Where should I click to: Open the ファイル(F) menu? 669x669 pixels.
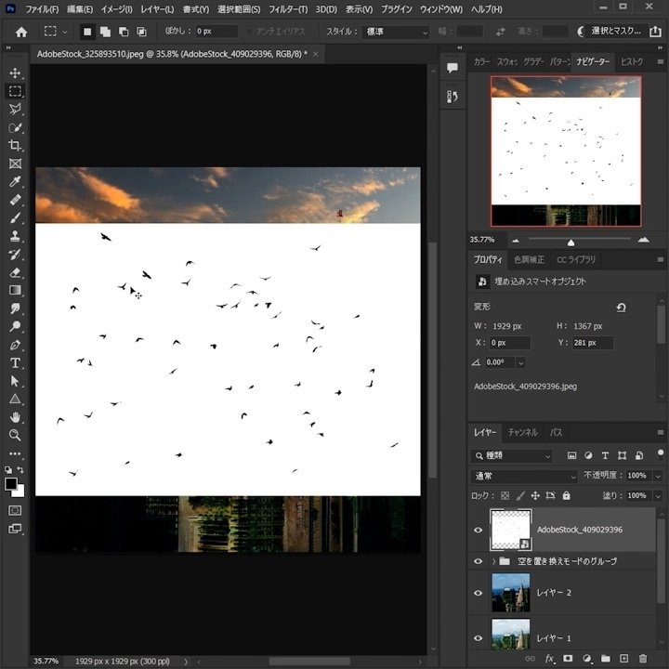pyautogui.click(x=42, y=9)
